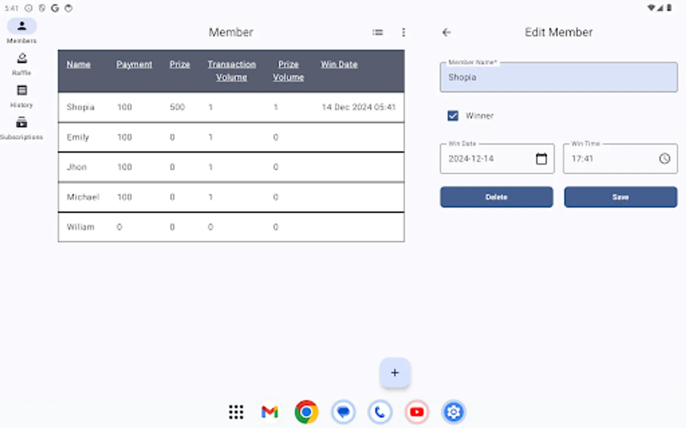Image resolution: width=686 pixels, height=428 pixels.
Task: Open the History navigation tab
Action: pyautogui.click(x=21, y=97)
